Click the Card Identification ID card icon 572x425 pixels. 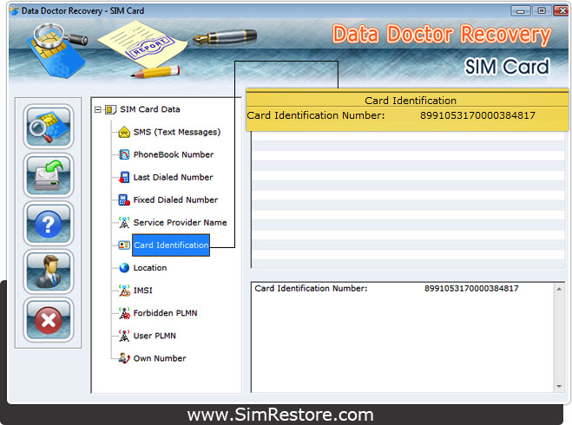[x=124, y=245]
